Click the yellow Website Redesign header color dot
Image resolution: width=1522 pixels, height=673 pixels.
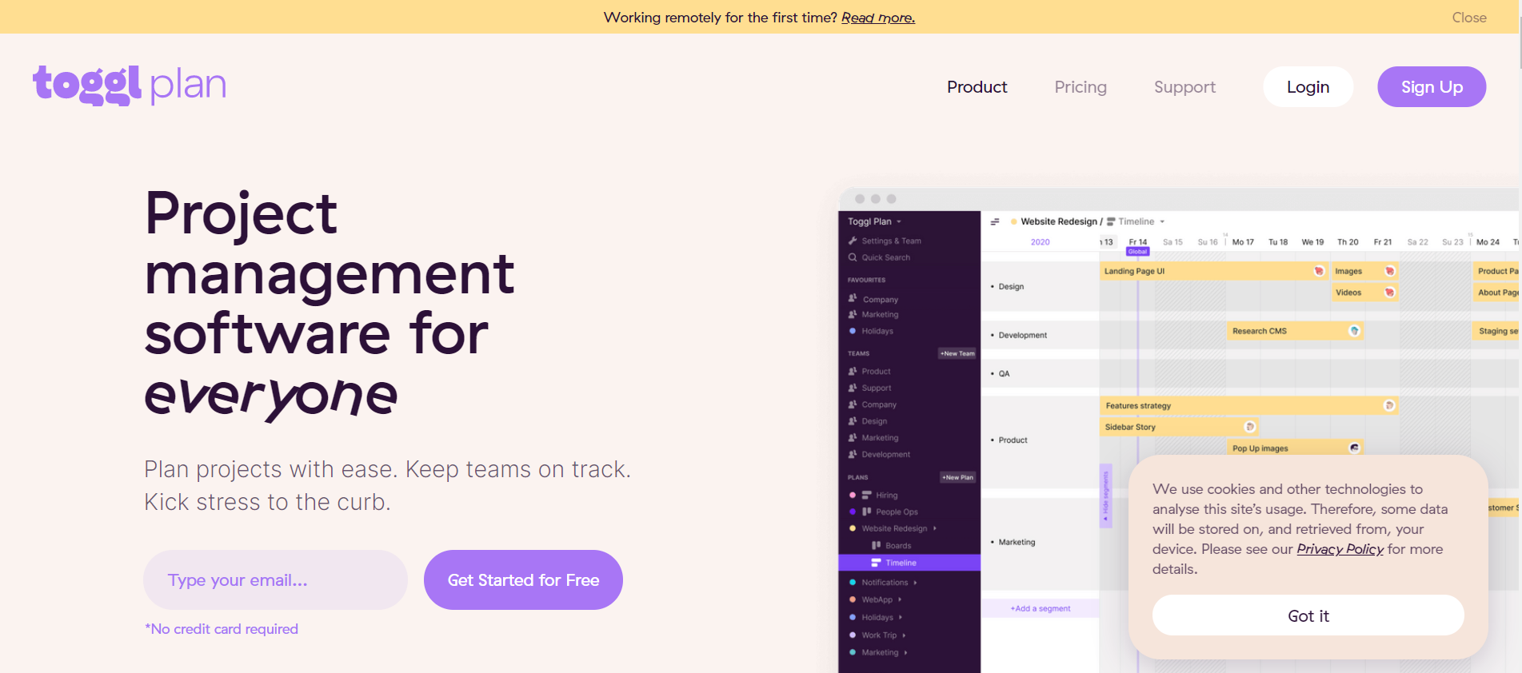(x=1013, y=221)
